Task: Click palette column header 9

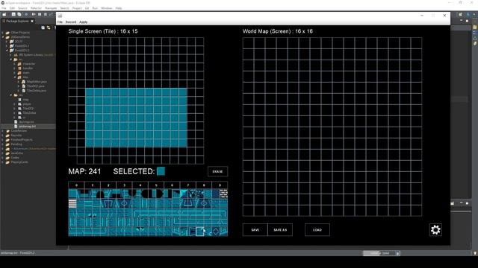Action: 220,185
